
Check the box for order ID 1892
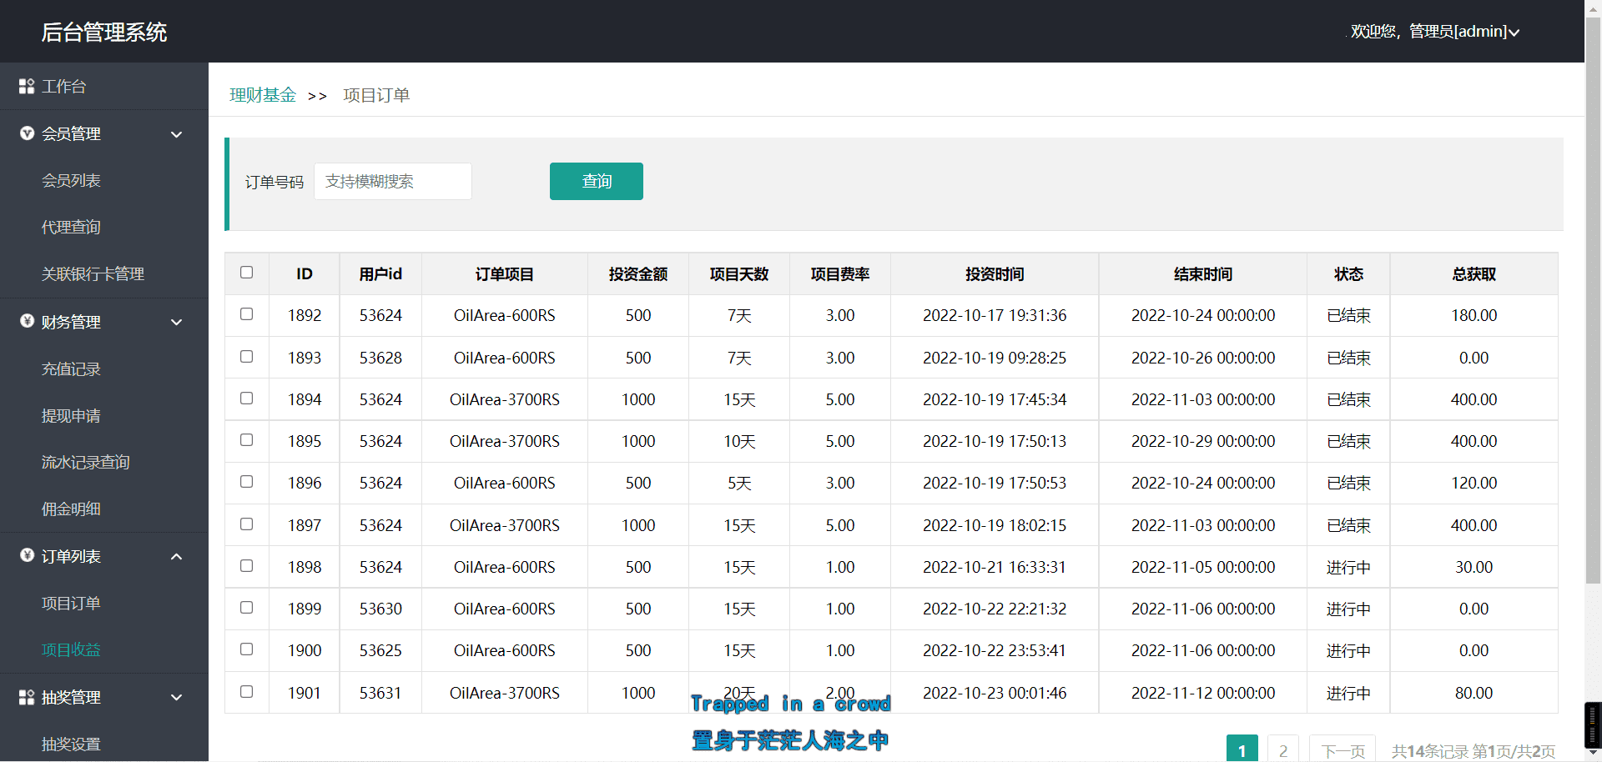click(246, 314)
